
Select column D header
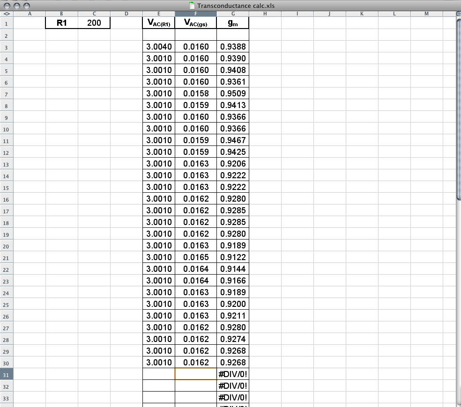[x=126, y=14]
